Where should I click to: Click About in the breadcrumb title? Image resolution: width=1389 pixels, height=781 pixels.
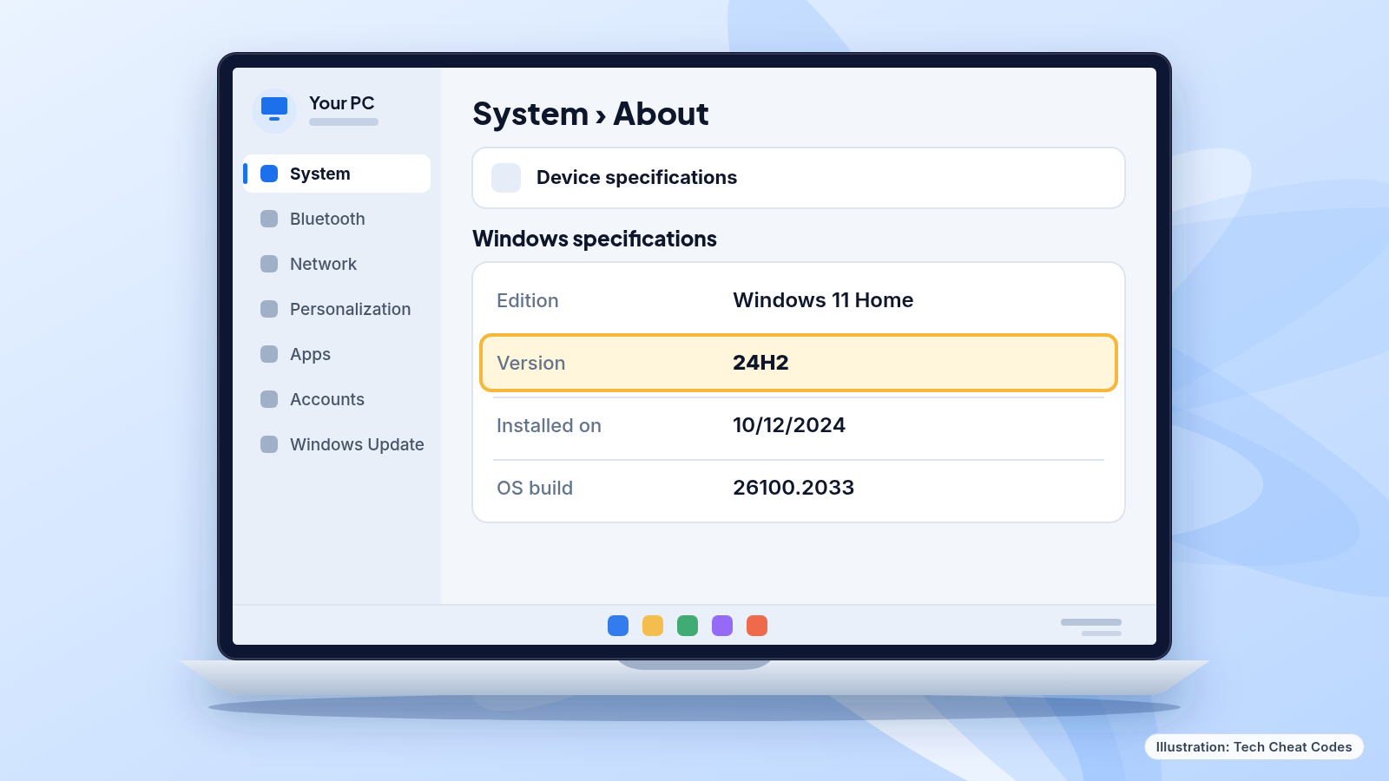tap(661, 114)
